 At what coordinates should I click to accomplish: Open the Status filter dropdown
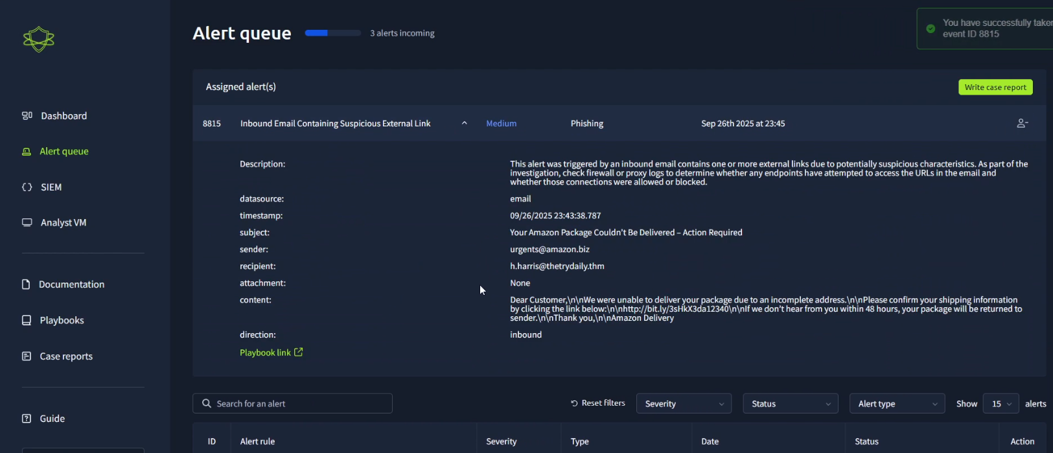point(790,404)
